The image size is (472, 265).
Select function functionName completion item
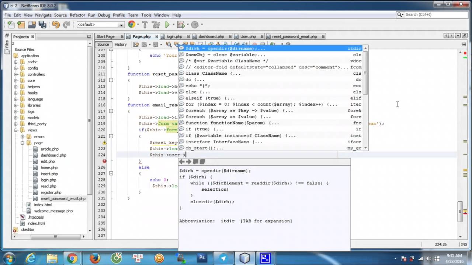[x=271, y=123]
